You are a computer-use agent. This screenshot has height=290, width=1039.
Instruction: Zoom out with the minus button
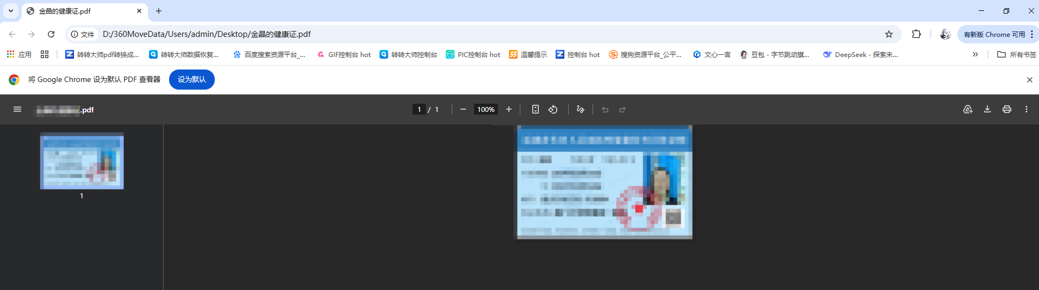(x=463, y=109)
